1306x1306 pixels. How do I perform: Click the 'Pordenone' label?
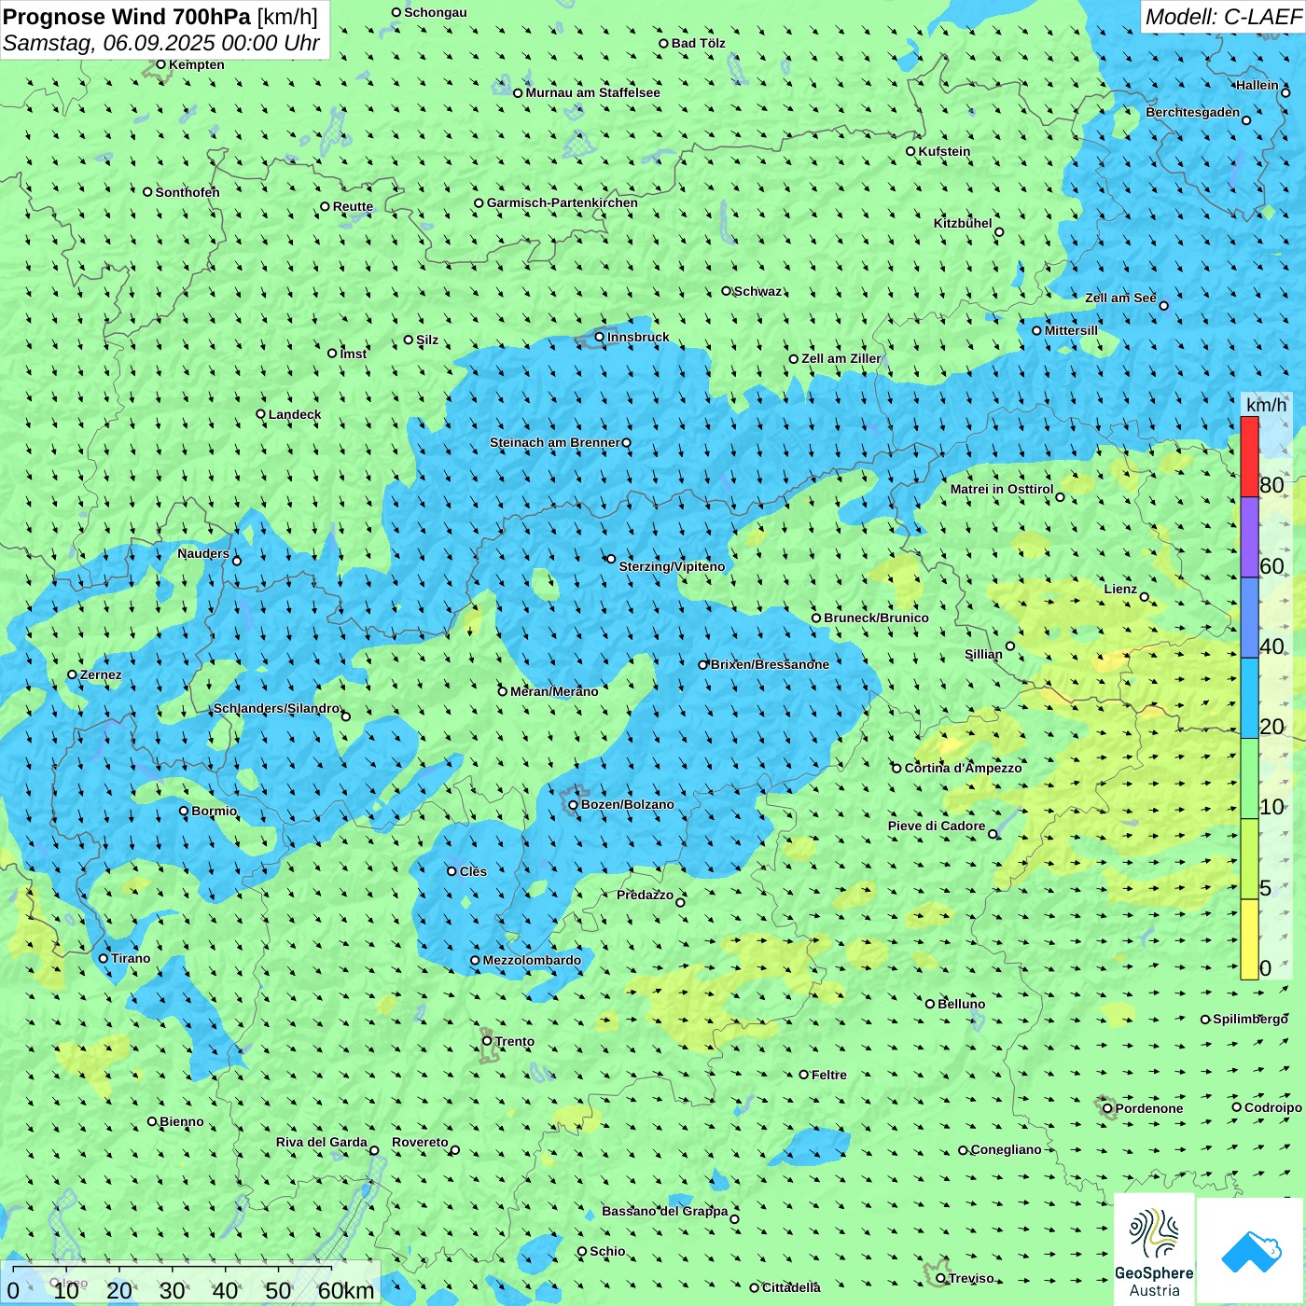[1149, 1108]
